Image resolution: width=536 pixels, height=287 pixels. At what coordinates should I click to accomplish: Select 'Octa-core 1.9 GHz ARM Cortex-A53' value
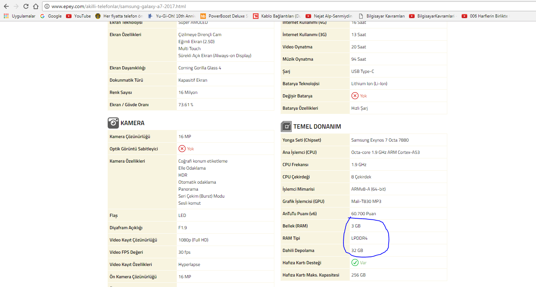coord(386,152)
